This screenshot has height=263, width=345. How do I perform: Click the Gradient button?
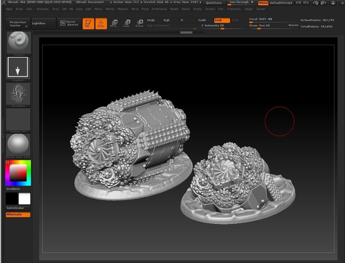click(x=18, y=189)
